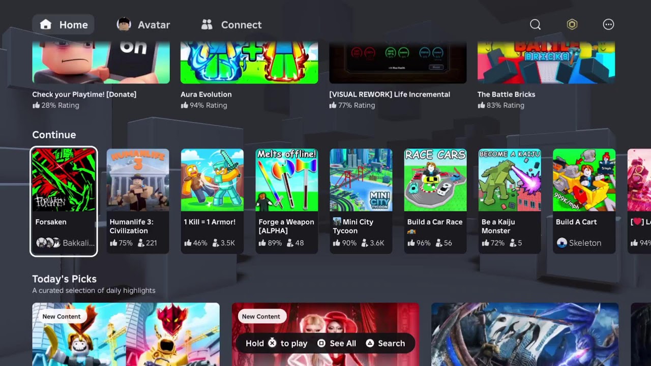Click player-count icon beside 3.6K
The image size is (651, 366).
[x=365, y=243]
